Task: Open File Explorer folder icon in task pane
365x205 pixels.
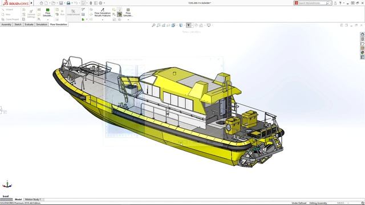Action: coord(363,43)
